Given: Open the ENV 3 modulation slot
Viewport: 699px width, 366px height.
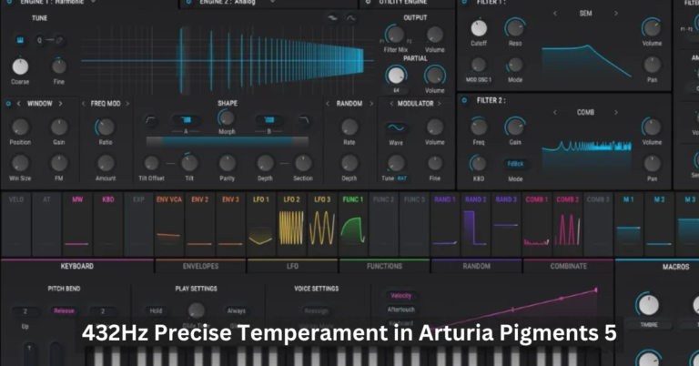Looking at the screenshot, I should pos(230,224).
